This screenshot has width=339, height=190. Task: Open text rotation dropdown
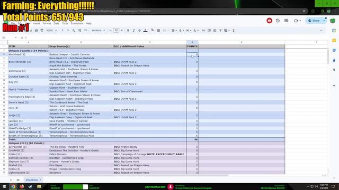[195, 31]
